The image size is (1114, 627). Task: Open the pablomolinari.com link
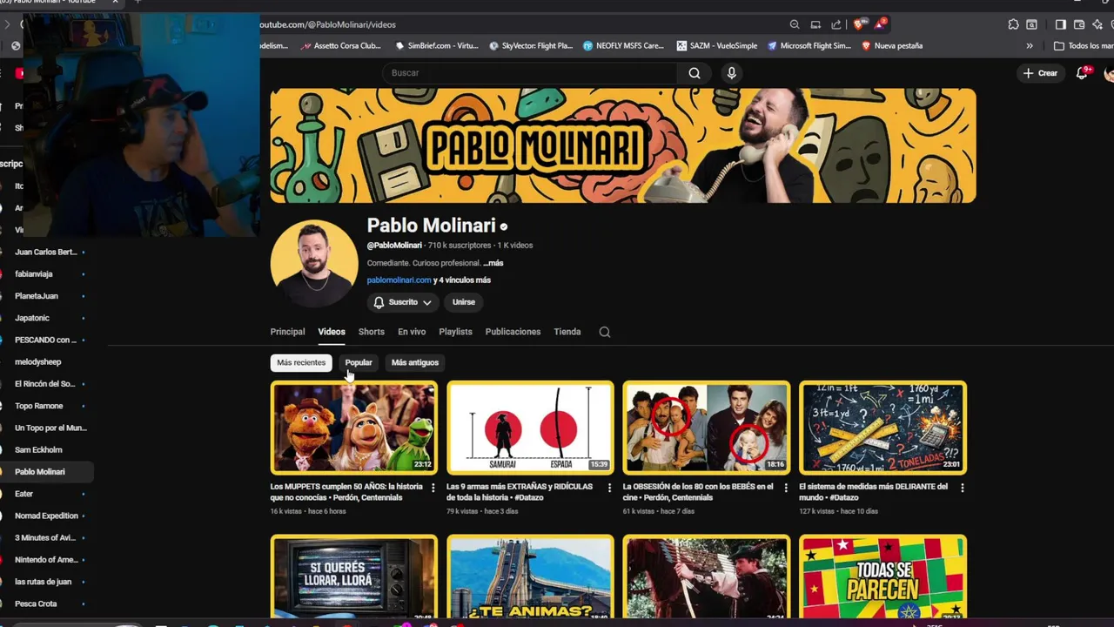pos(399,280)
